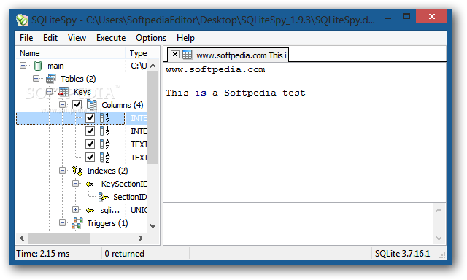Screen dimensions: 467x280
Task: Open the View menu
Action: click(77, 38)
